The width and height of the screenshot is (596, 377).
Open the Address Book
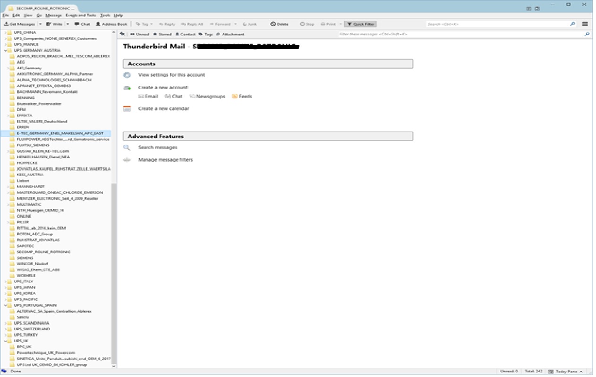(x=111, y=24)
